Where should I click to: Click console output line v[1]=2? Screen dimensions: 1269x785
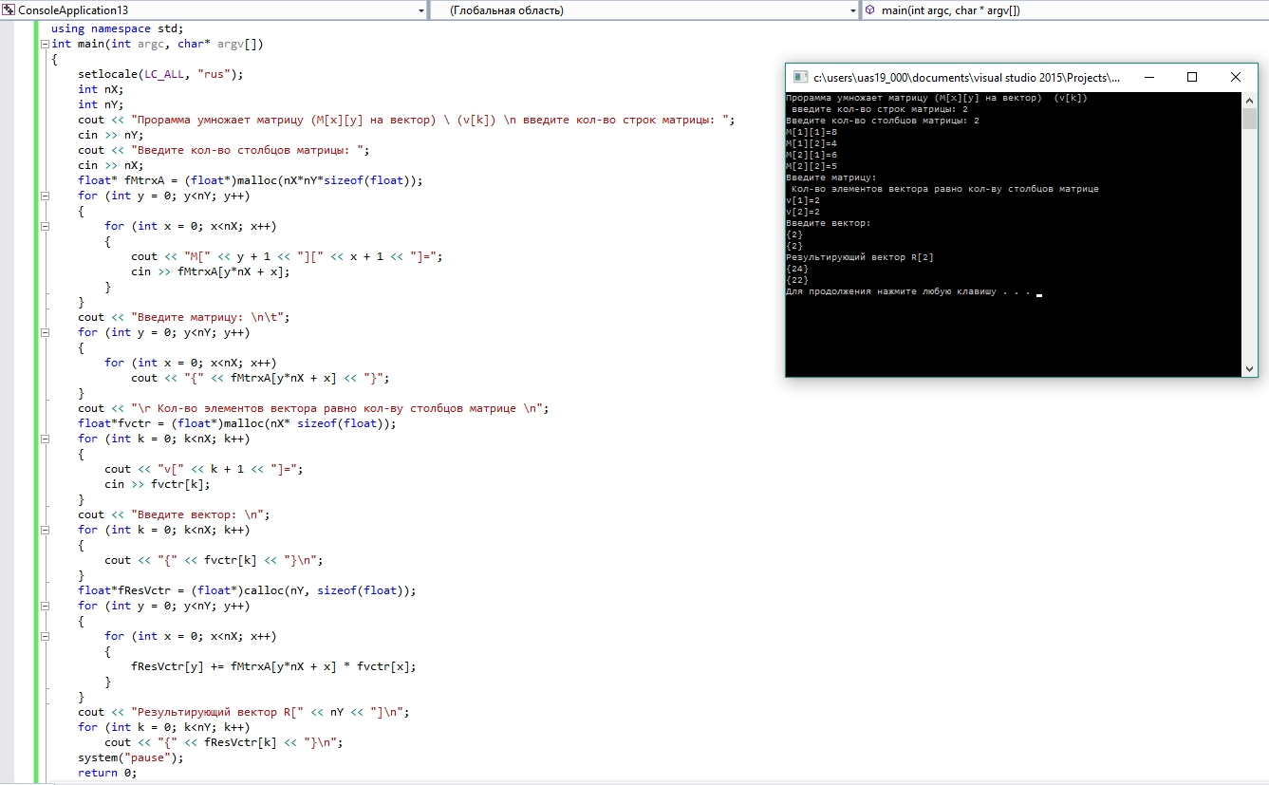coord(803,200)
